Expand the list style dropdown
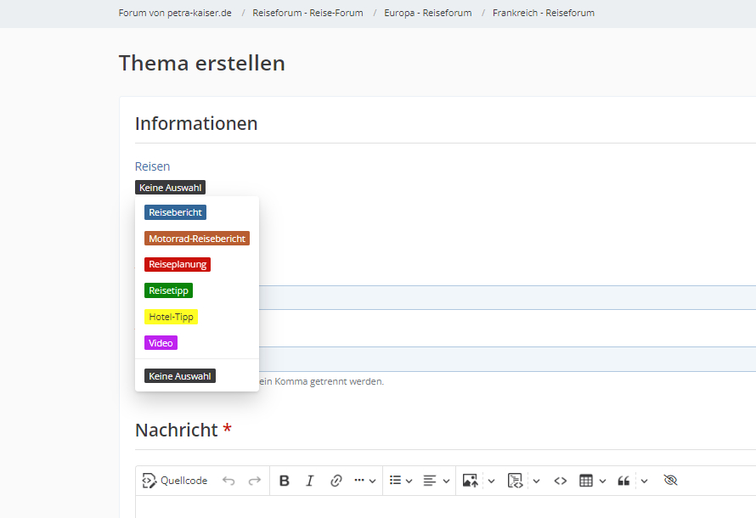Image resolution: width=756 pixels, height=518 pixels. coord(400,481)
